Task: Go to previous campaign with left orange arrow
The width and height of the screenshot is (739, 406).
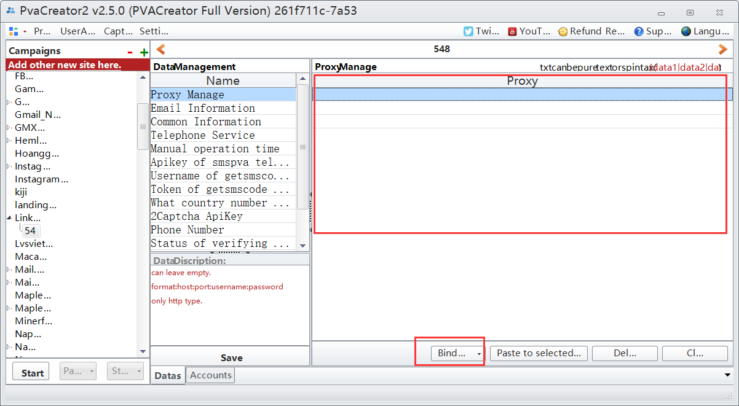Action: (160, 49)
